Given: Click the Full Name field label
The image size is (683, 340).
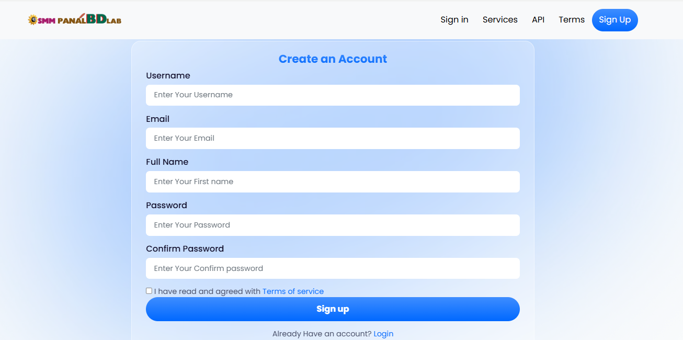Looking at the screenshot, I should pyautogui.click(x=167, y=162).
